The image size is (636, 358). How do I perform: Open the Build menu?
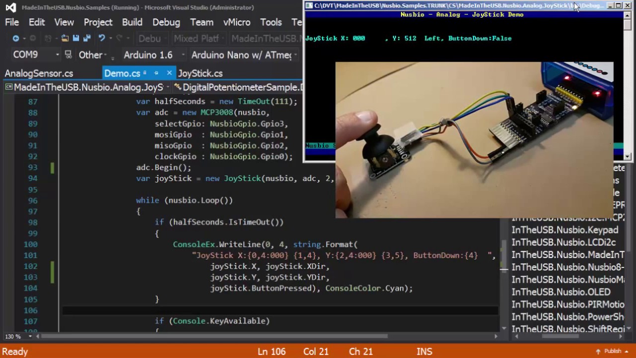[132, 22]
